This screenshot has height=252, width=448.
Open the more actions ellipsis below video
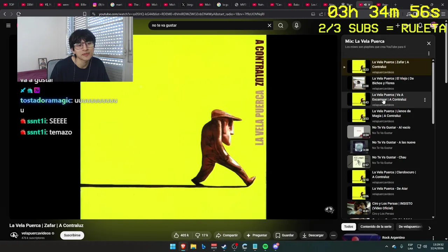pyautogui.click(x=334, y=235)
